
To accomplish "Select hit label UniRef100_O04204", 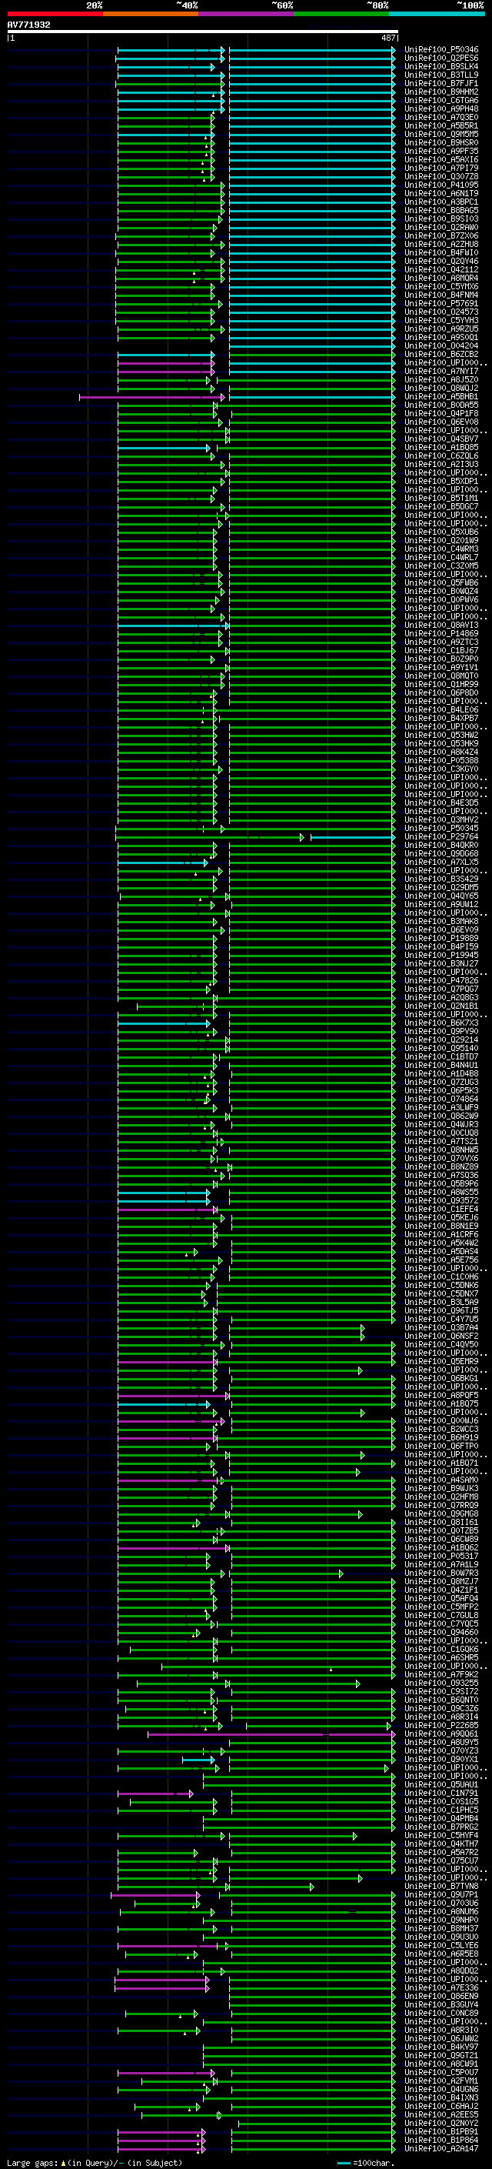I will coord(441,345).
